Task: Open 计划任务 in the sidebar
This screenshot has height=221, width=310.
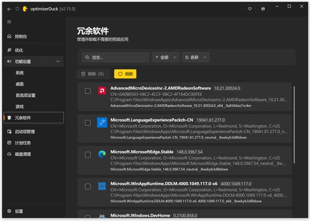Action: (34, 143)
